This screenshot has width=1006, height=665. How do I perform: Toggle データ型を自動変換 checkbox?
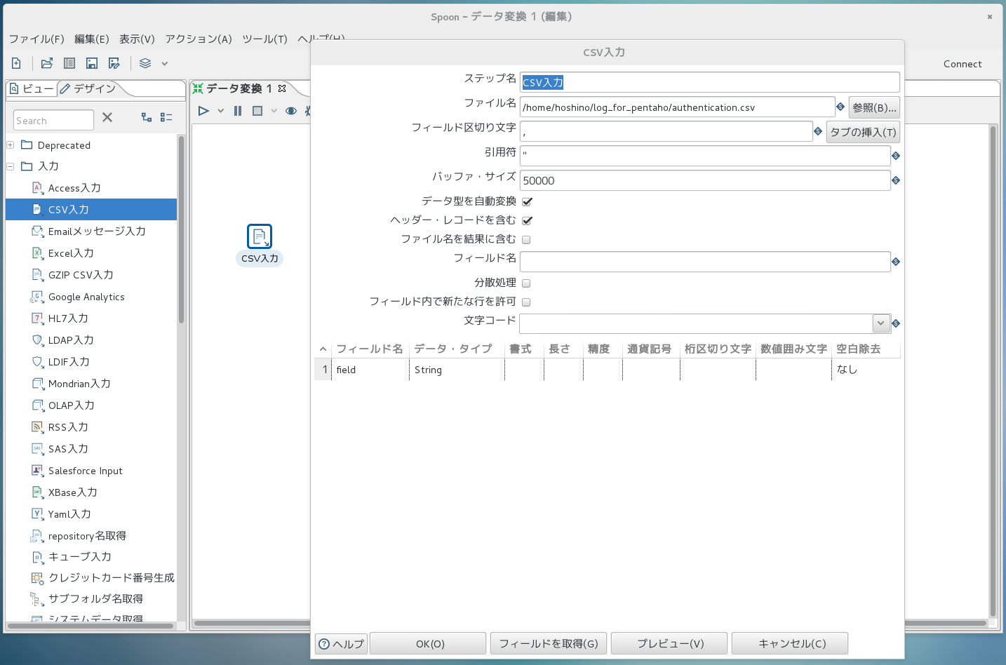coord(527,201)
